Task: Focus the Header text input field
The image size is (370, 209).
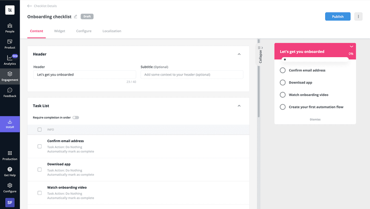Action: pyautogui.click(x=85, y=75)
